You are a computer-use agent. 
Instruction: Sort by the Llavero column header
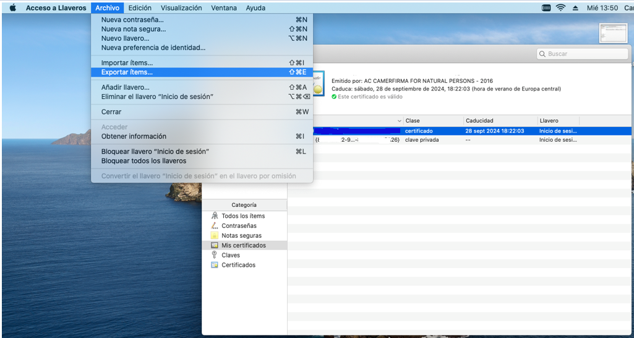559,121
